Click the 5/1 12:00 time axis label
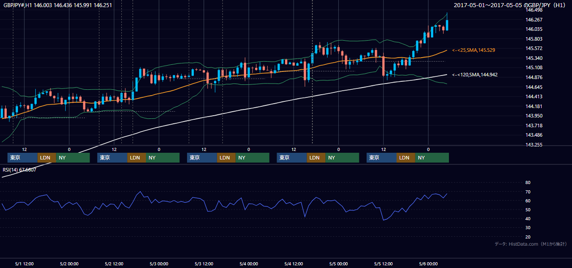572x268 pixels. click(x=24, y=264)
